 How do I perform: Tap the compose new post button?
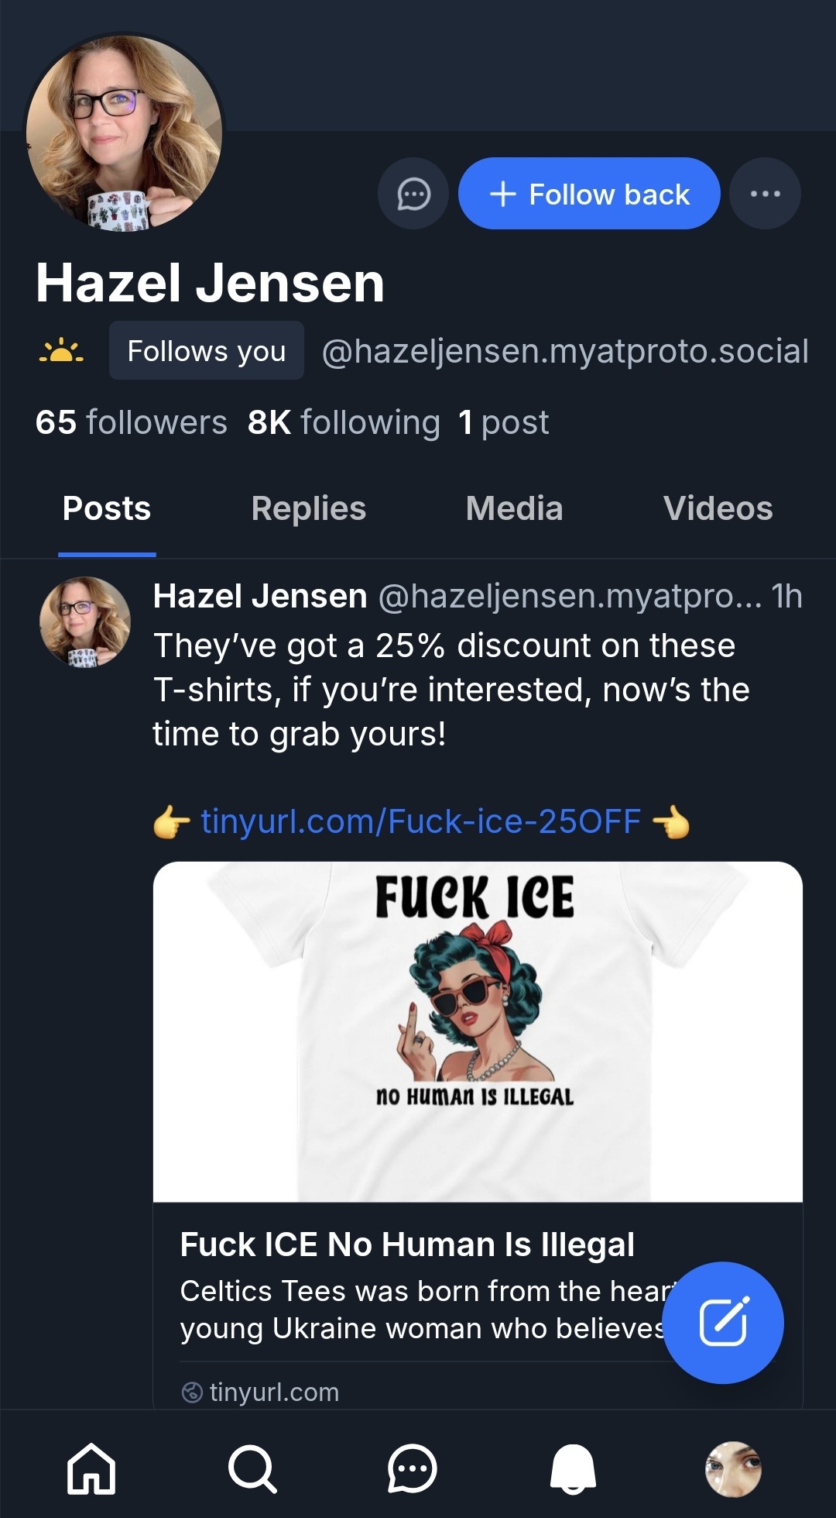pyautogui.click(x=723, y=1322)
